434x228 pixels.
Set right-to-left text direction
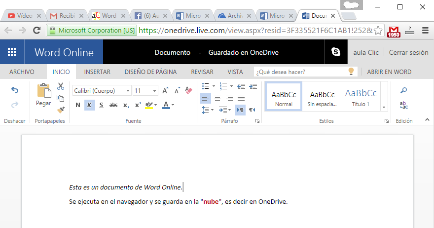[252, 110]
